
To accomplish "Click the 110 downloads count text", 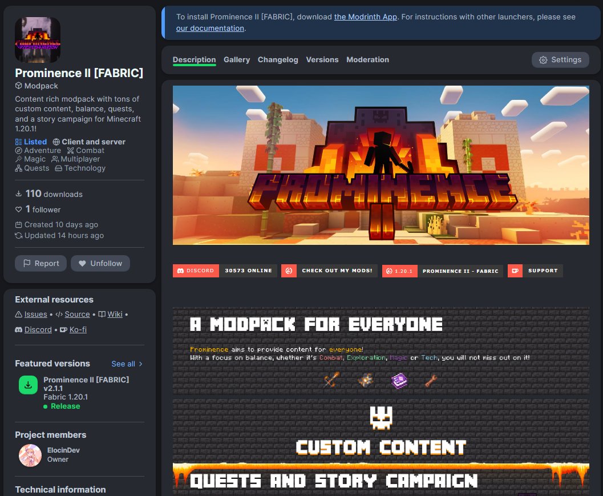I will [x=54, y=193].
